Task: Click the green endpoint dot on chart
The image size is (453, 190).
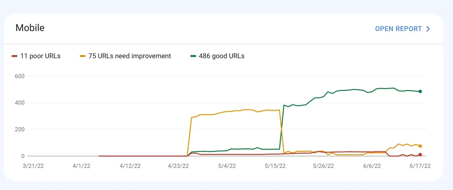Action: click(420, 91)
